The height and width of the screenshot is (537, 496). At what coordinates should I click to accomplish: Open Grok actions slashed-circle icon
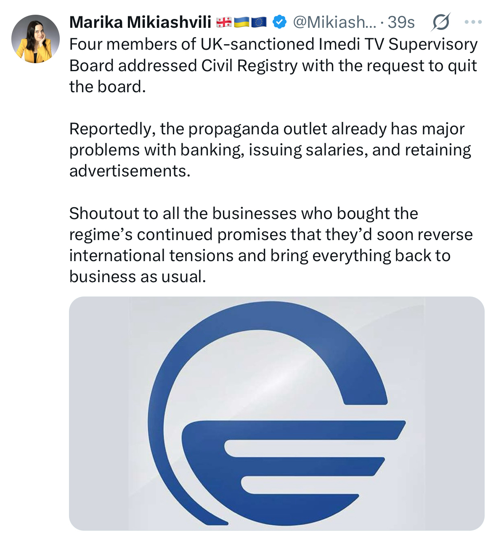440,22
